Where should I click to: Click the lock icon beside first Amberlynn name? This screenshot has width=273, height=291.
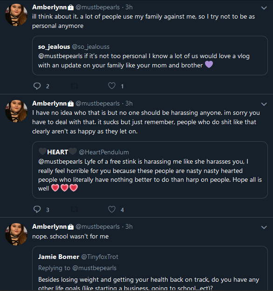click(x=71, y=7)
